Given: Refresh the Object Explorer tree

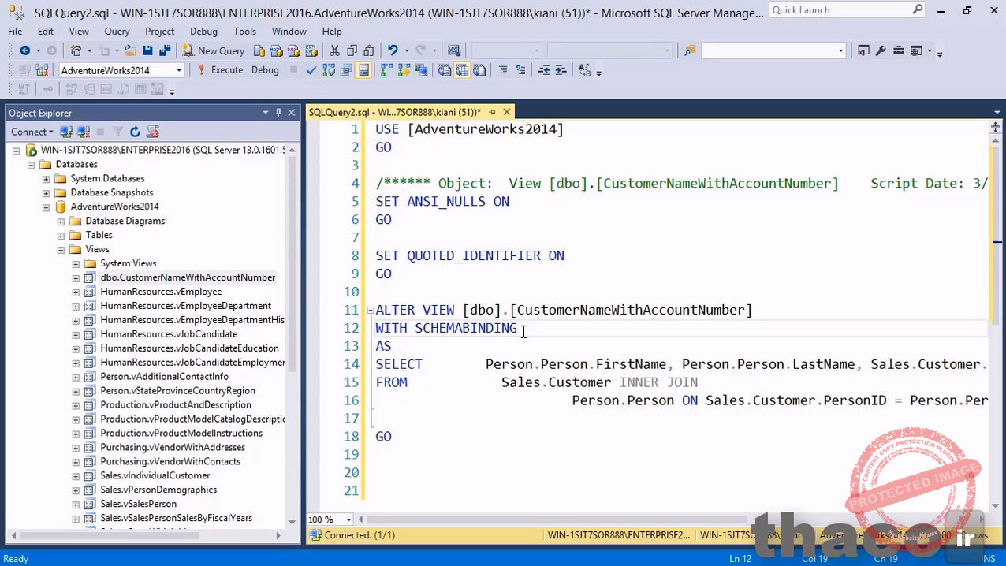Looking at the screenshot, I should tap(135, 132).
